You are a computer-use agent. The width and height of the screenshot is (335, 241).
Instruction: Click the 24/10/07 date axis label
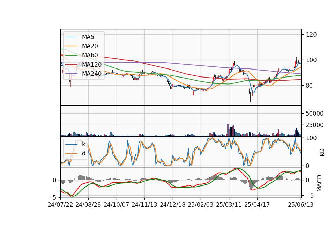coord(117,205)
